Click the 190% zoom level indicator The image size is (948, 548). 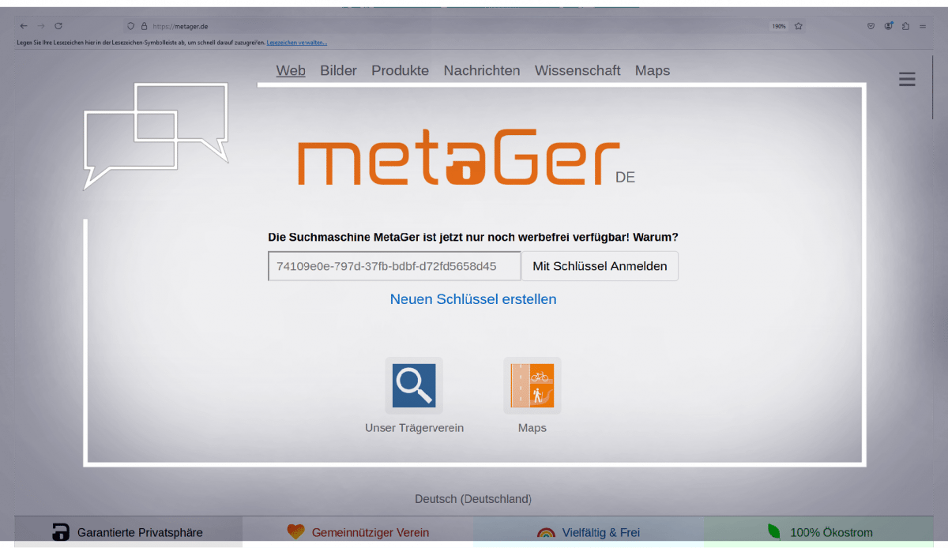(779, 26)
